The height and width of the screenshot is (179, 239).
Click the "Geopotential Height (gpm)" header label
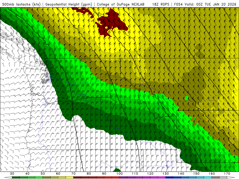[x=69, y=4]
